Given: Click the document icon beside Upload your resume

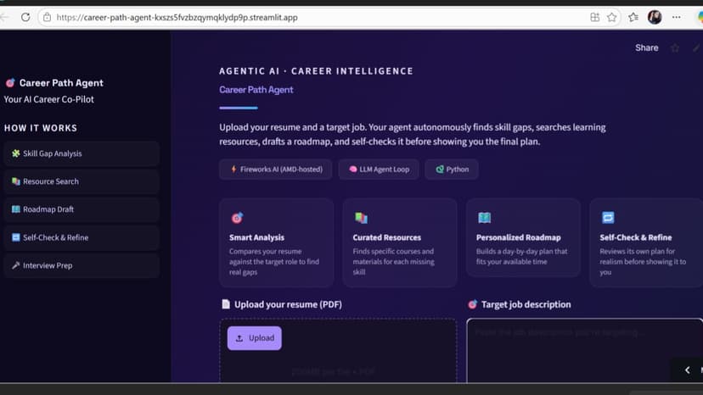Looking at the screenshot, I should pyautogui.click(x=226, y=304).
